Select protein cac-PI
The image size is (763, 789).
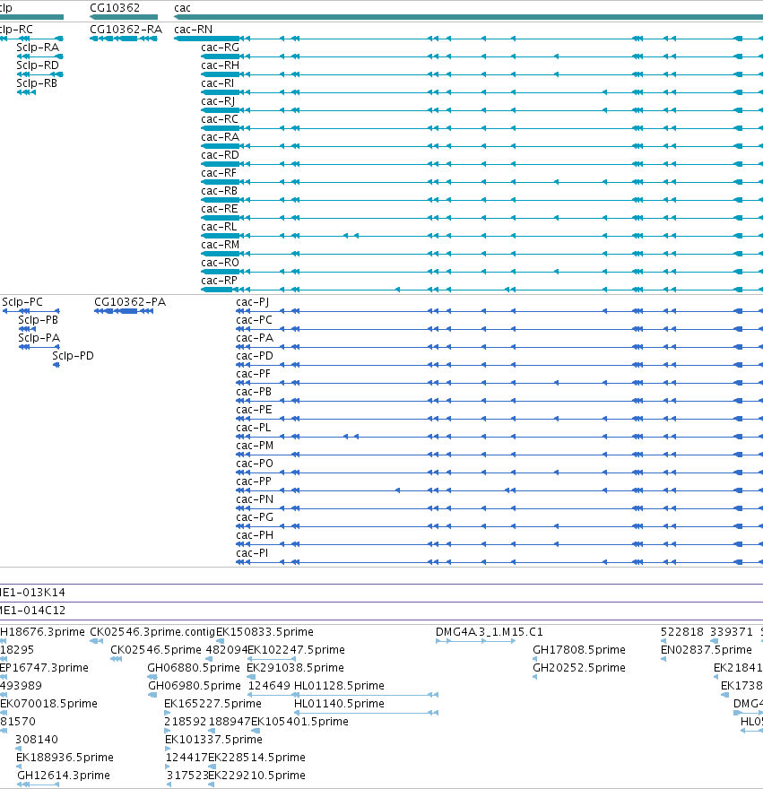coord(252,553)
